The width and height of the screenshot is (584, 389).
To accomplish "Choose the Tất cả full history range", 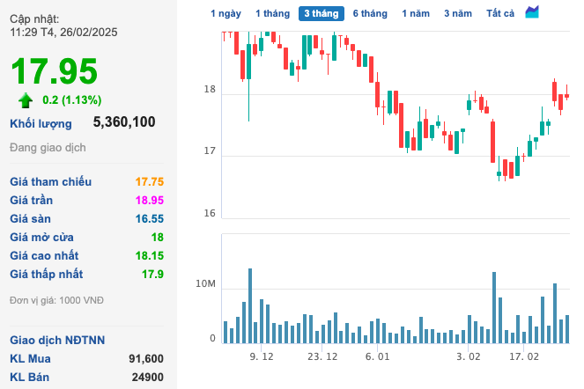I will pyautogui.click(x=500, y=13).
